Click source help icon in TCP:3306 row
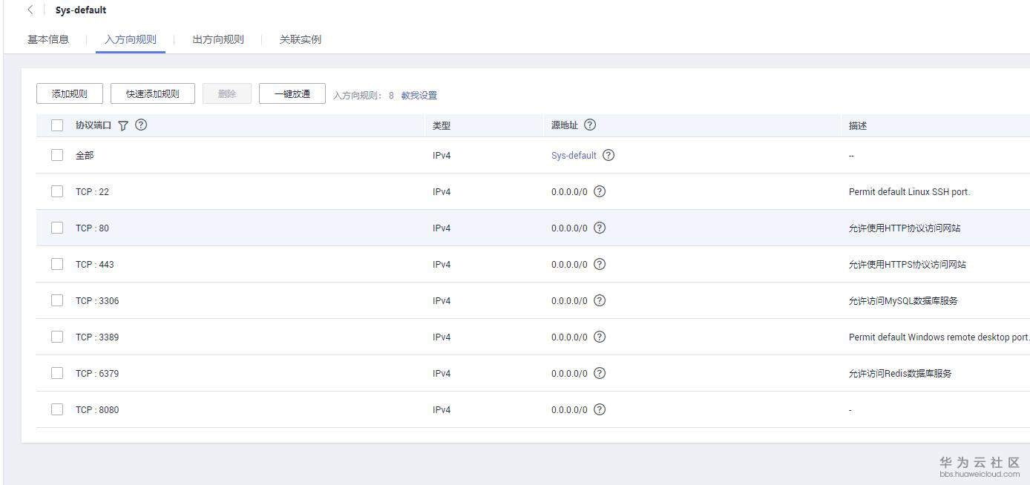 tap(600, 300)
